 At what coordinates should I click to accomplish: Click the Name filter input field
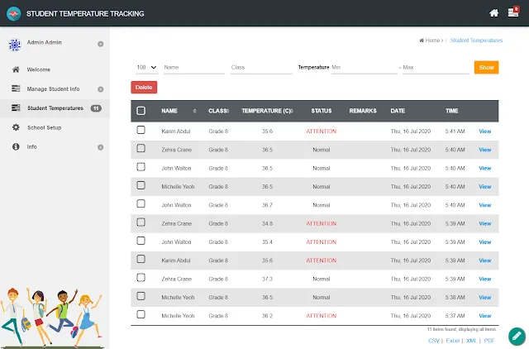pos(194,68)
